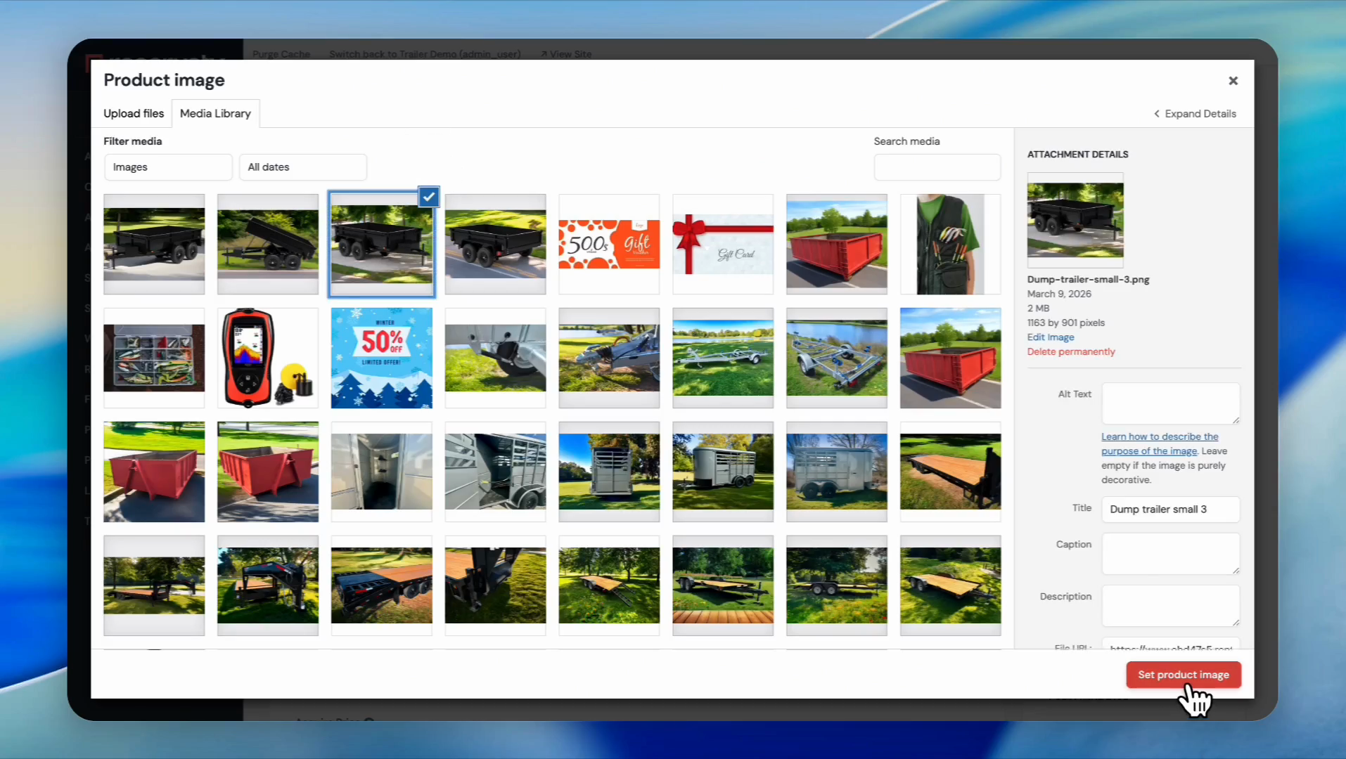The height and width of the screenshot is (759, 1346).
Task: Click the attachment preview image in details
Action: coord(1075,220)
